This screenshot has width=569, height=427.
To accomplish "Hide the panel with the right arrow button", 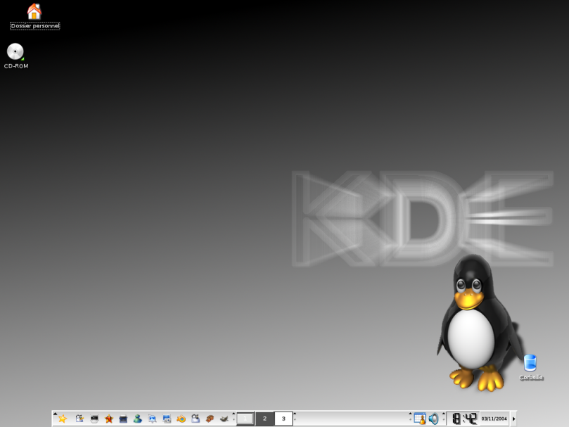I will 513,419.
